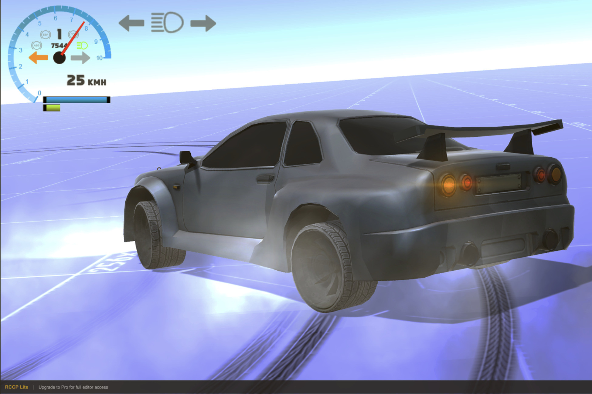
Task: Click the ESP indicator icon on the gauge
Action: coord(45,35)
